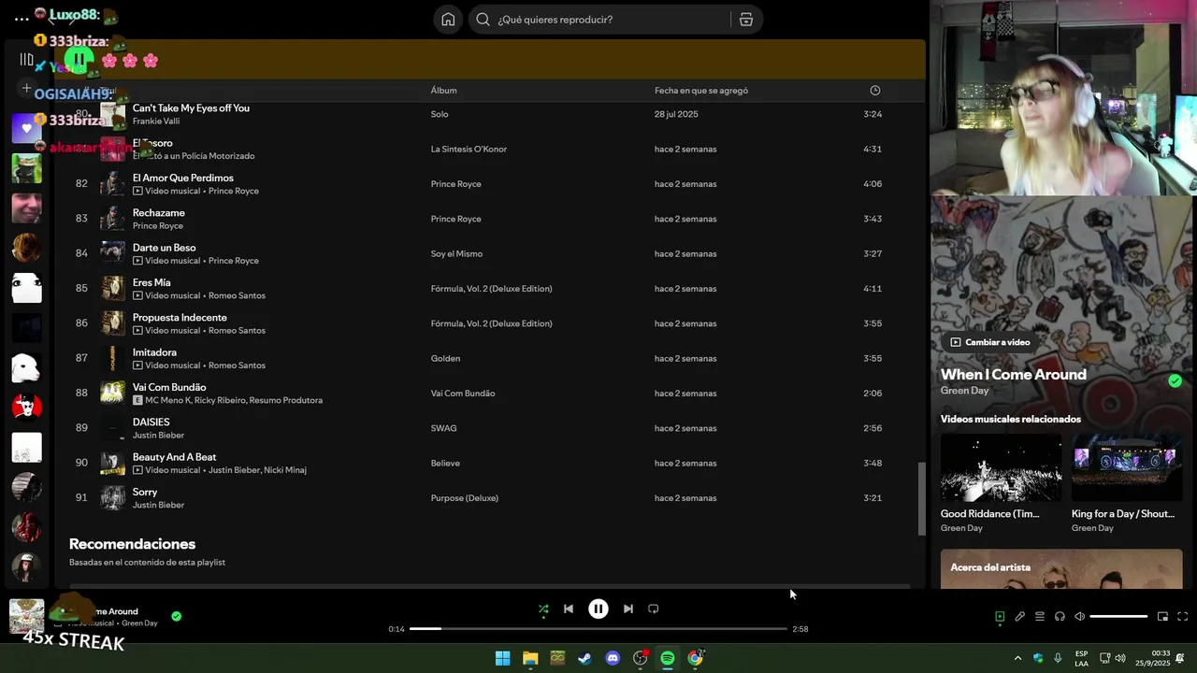Open the ESP LAA language switcher

click(1081, 658)
